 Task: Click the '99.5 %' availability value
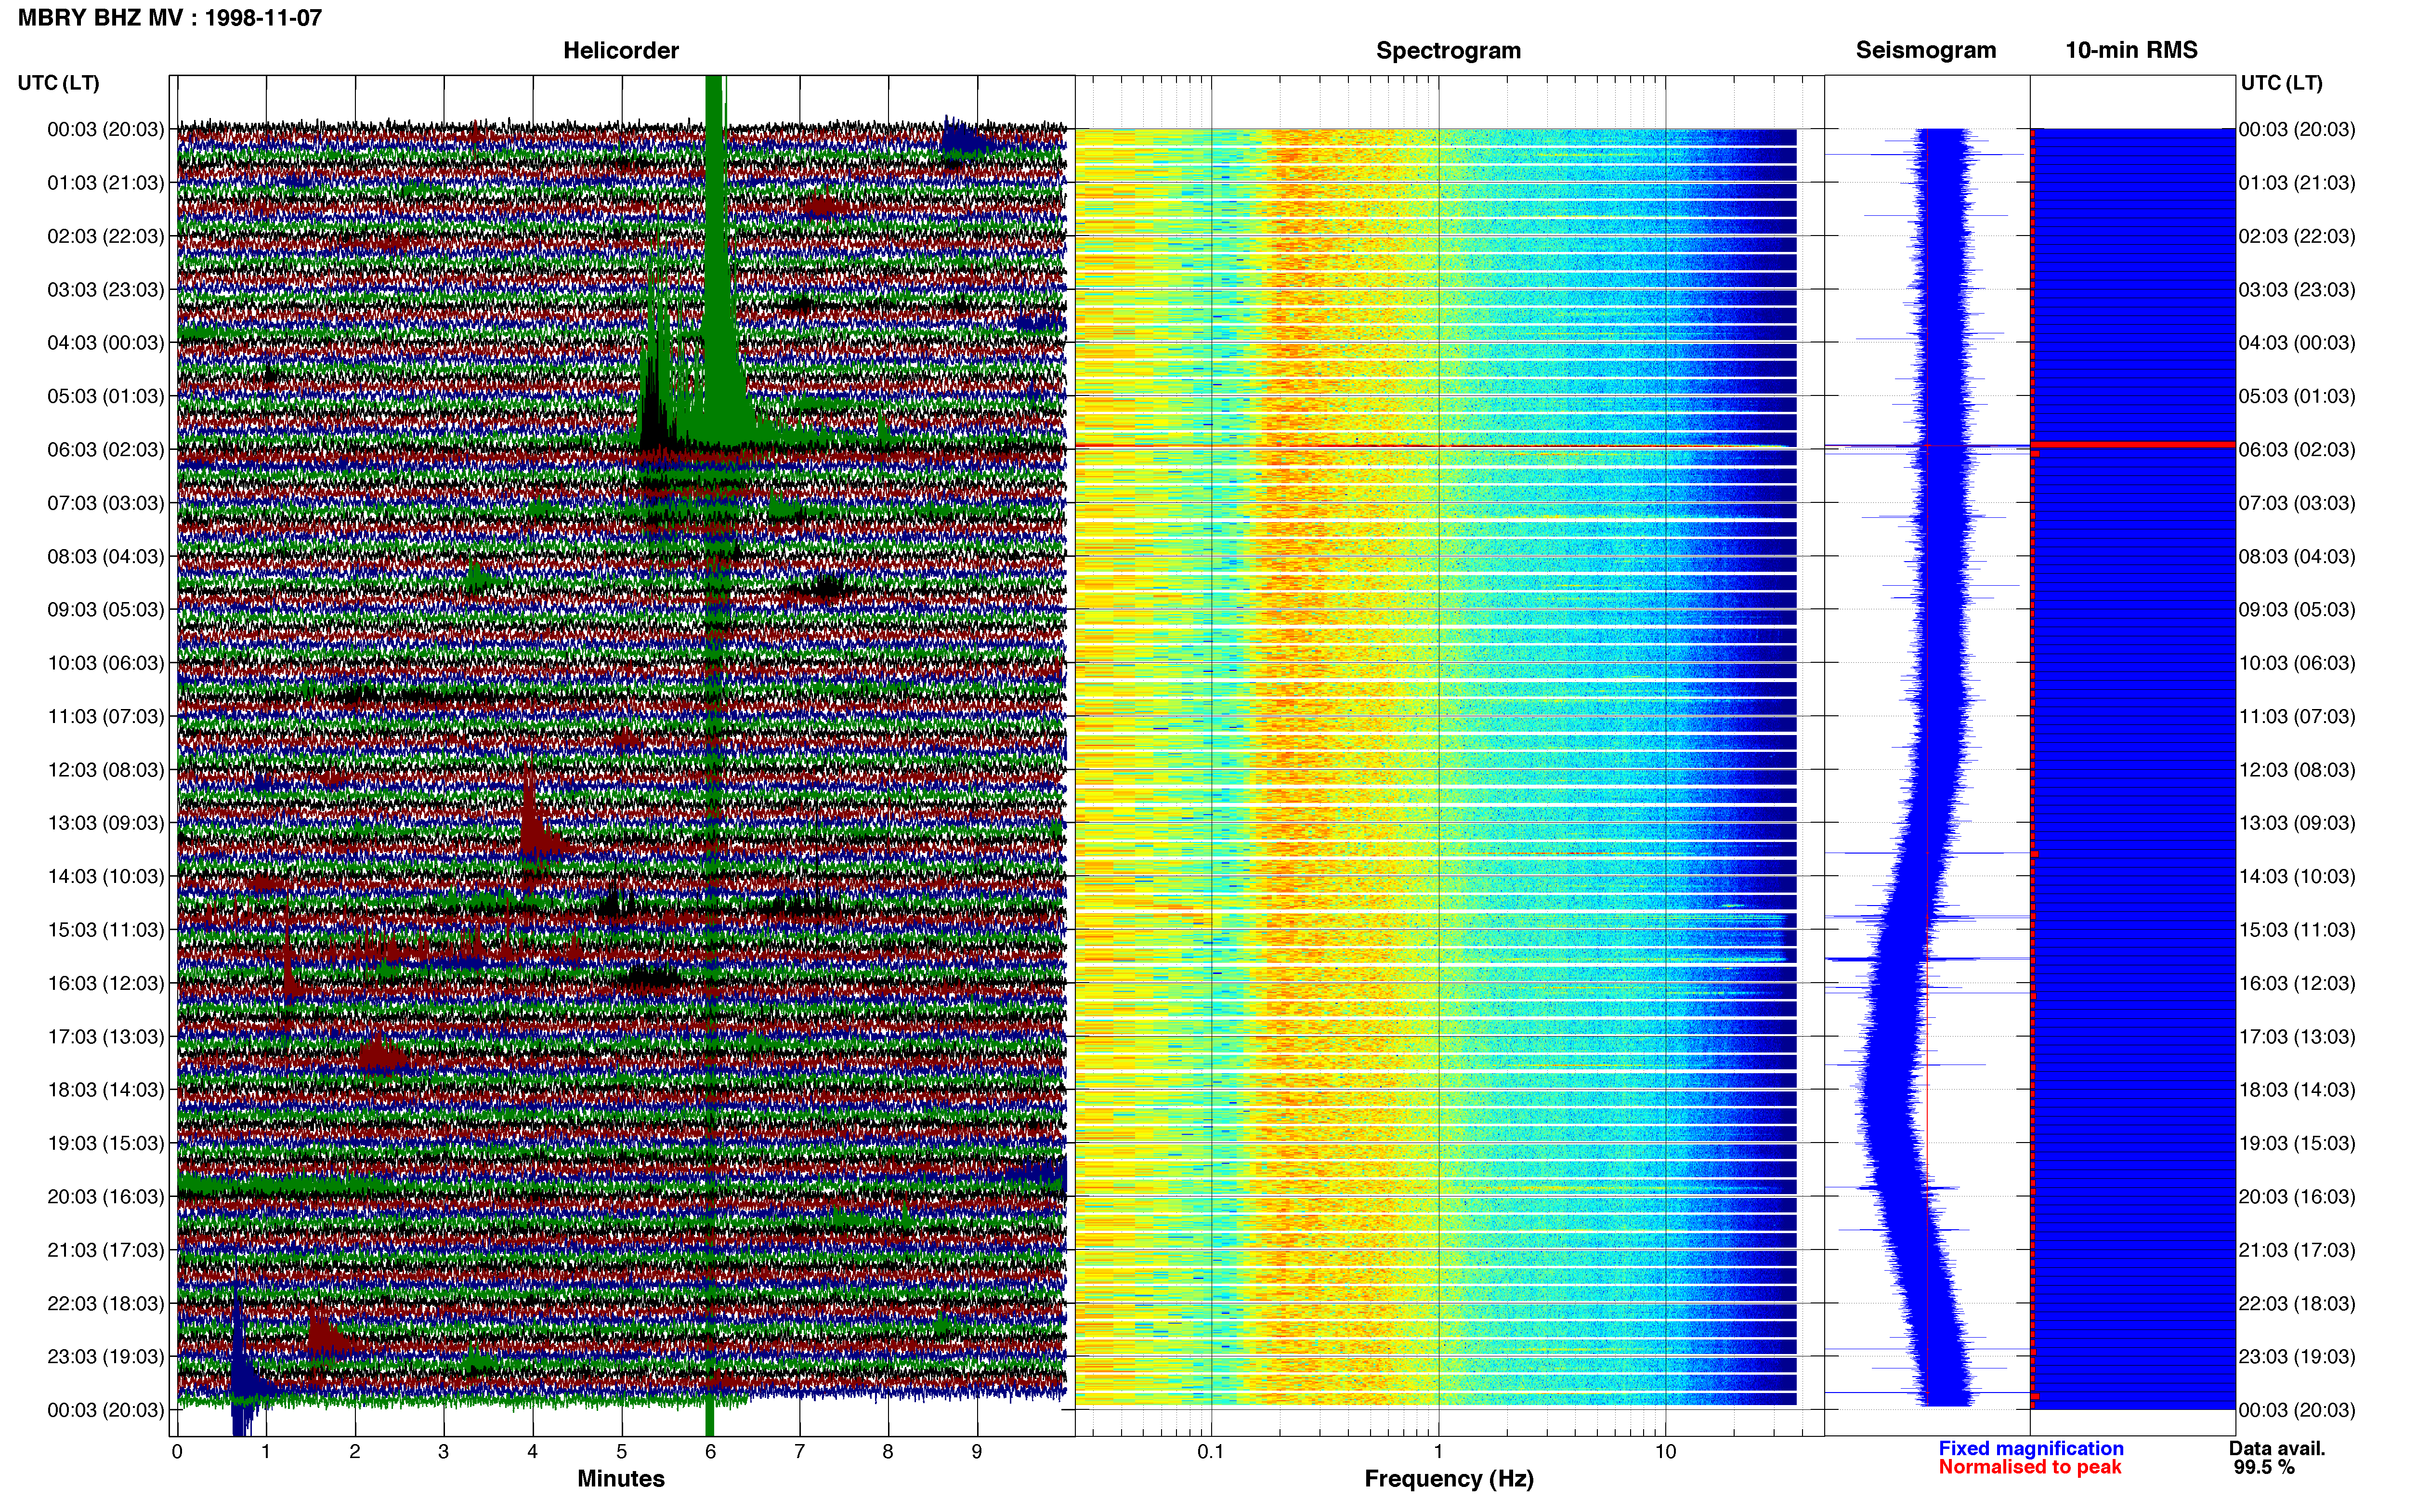pos(2264,1468)
